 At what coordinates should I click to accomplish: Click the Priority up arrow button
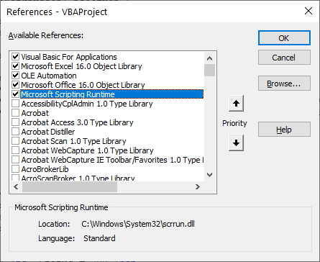236,104
